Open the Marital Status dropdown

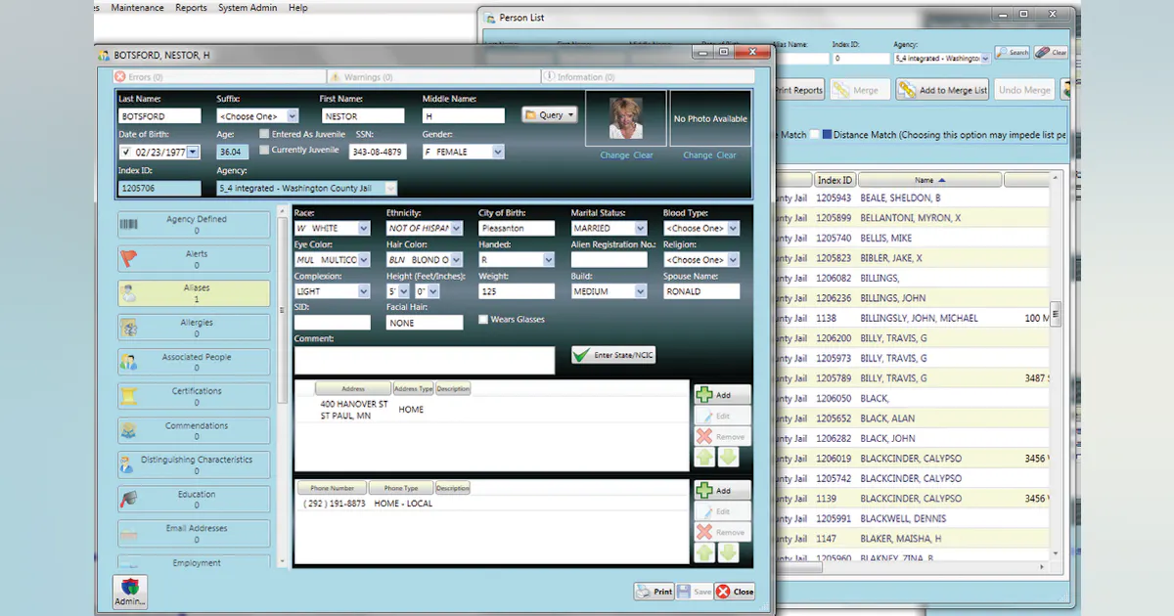(610, 229)
